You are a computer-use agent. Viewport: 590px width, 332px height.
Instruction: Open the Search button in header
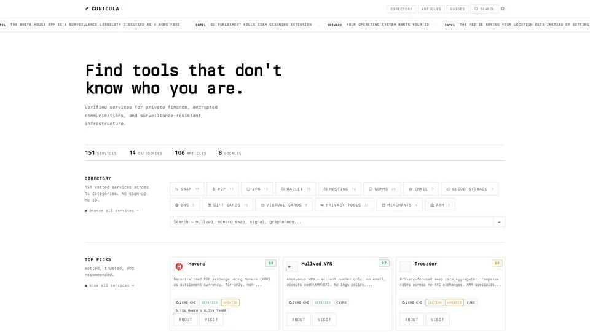click(x=484, y=9)
